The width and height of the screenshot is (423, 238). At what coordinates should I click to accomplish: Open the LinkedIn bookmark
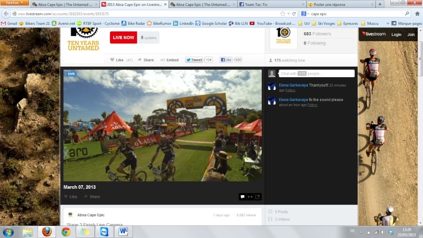(183, 23)
